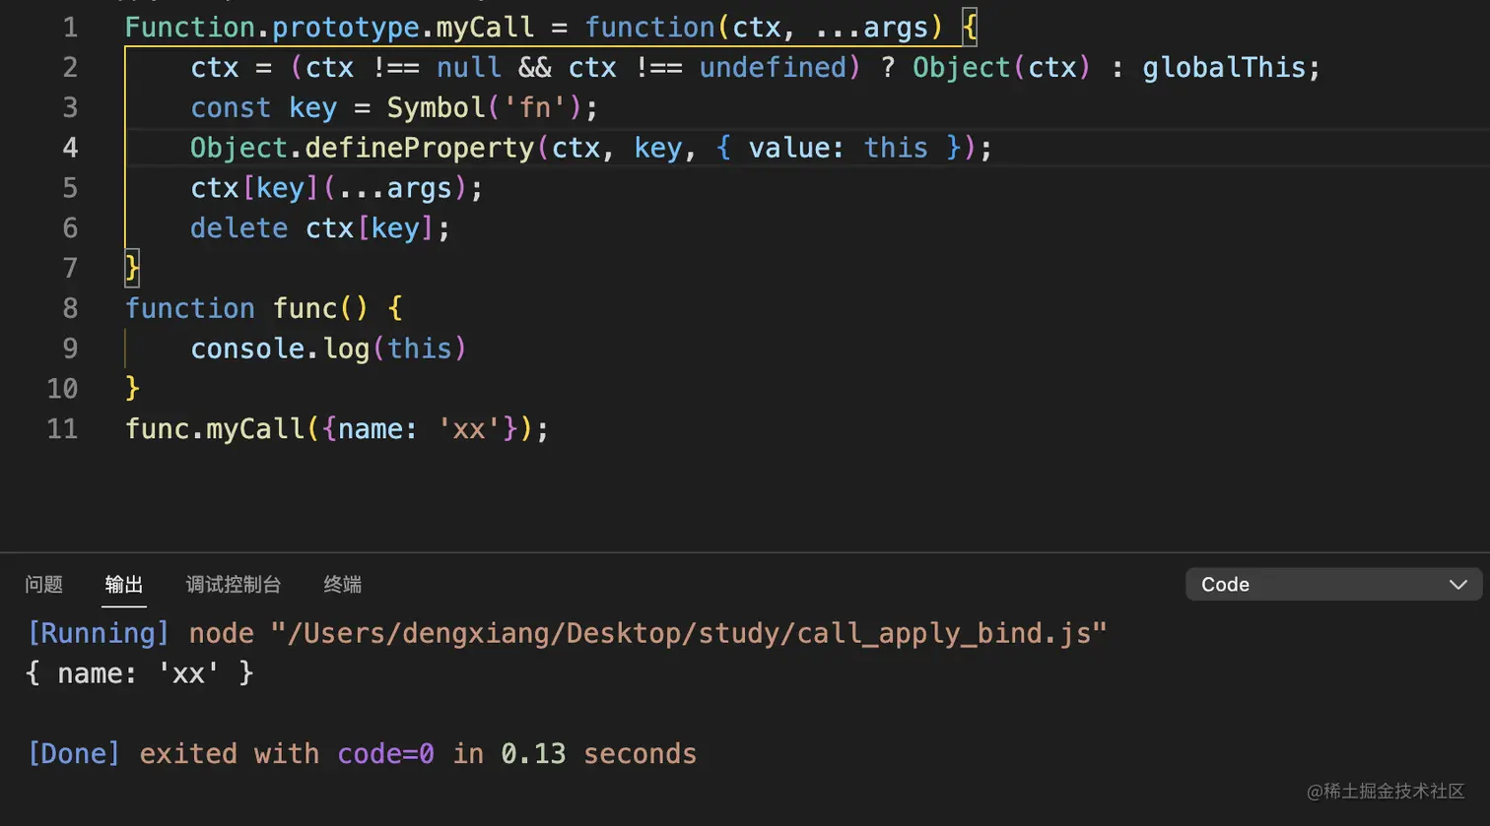Viewport: 1490px width, 826px height.
Task: Place cursor on the 'func.myCall({name: 'xx'});' line
Action: [x=337, y=429]
